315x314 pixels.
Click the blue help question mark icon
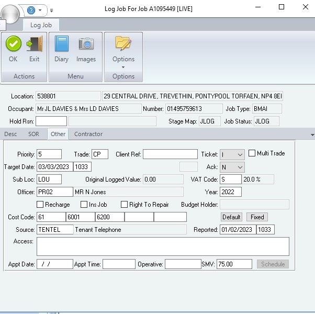(31, 10)
